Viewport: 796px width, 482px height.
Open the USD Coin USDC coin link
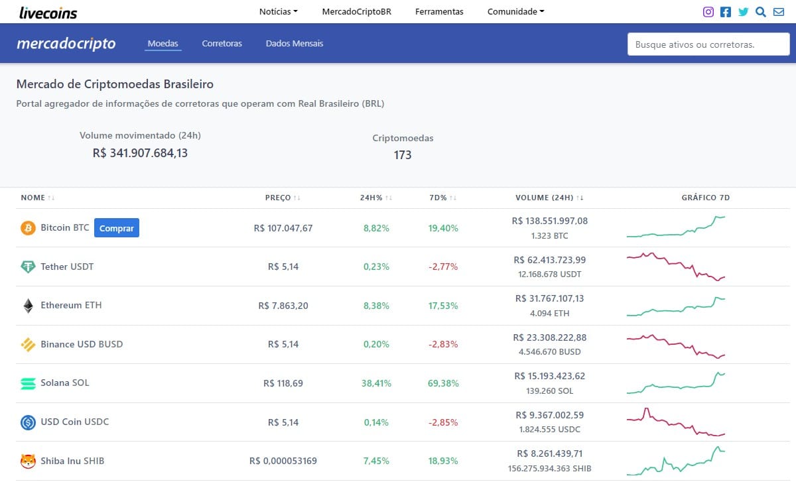pos(75,422)
